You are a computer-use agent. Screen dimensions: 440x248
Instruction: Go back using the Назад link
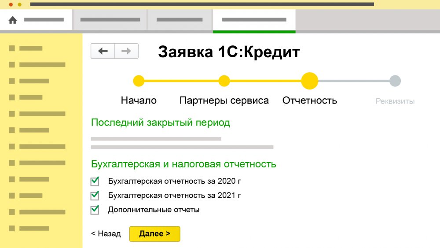106,234
